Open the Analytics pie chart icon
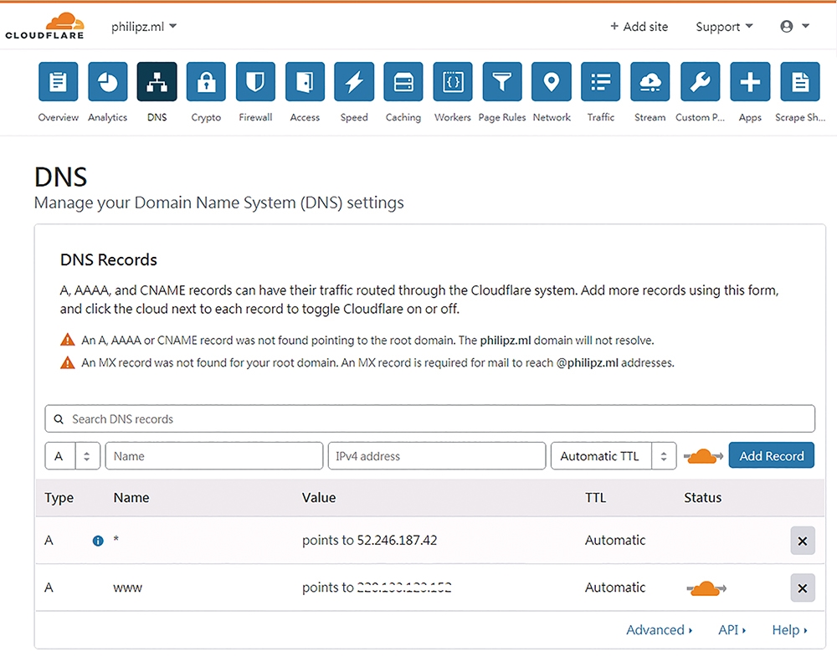Screen dimensions: 837x657 point(107,82)
